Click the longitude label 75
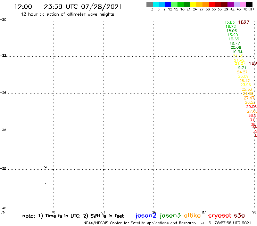The height and width of the screenshot is (226, 257). (3, 212)
